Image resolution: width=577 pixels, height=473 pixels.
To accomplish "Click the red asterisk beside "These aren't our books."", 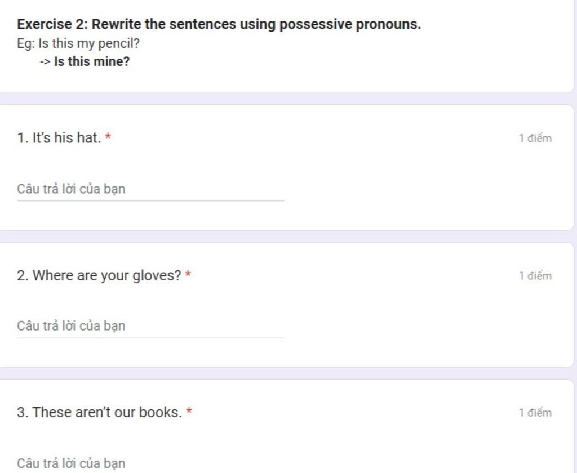I will point(189,412).
